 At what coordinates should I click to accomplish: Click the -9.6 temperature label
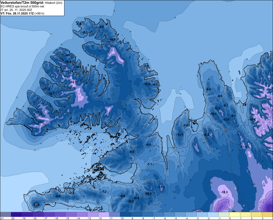click(x=67, y=55)
